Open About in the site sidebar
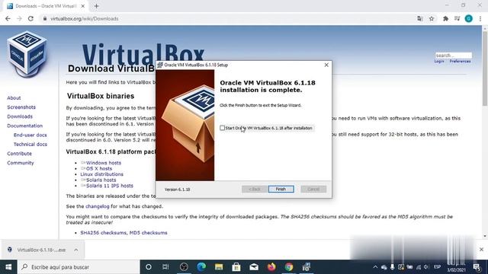Image resolution: width=488 pixels, height=274 pixels. pos(14,98)
